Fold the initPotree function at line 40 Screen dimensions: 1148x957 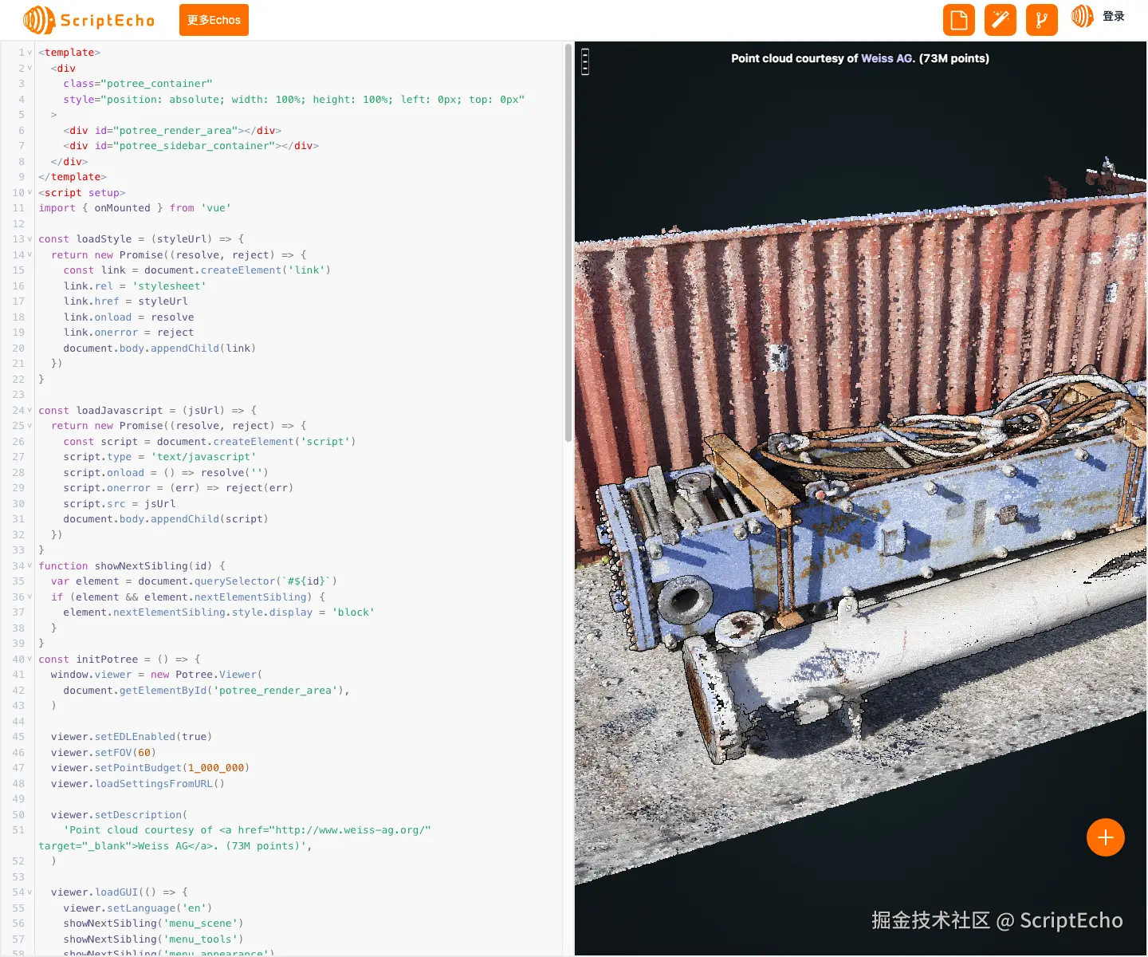point(30,660)
